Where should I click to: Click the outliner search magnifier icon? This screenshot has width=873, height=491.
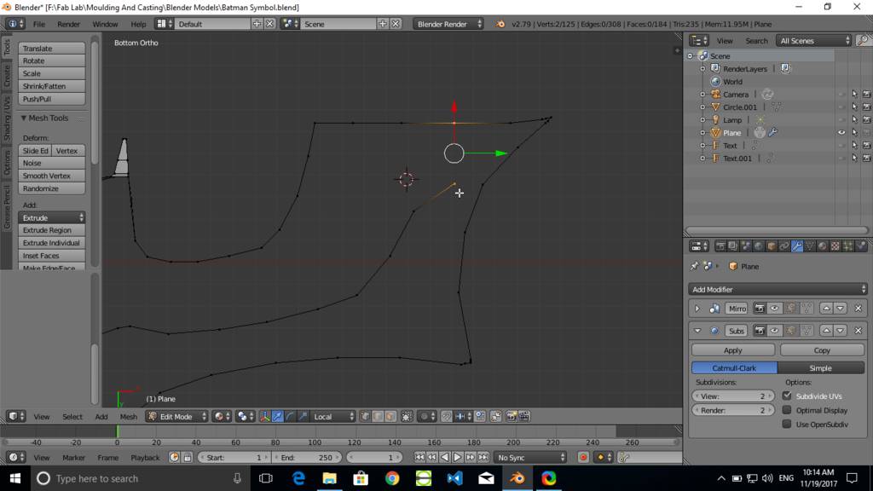863,41
